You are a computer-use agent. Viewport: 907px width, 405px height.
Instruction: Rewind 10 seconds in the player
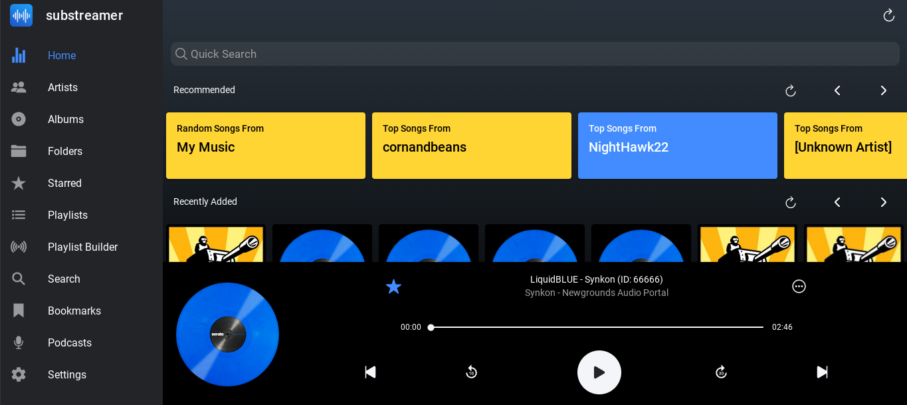tap(471, 372)
